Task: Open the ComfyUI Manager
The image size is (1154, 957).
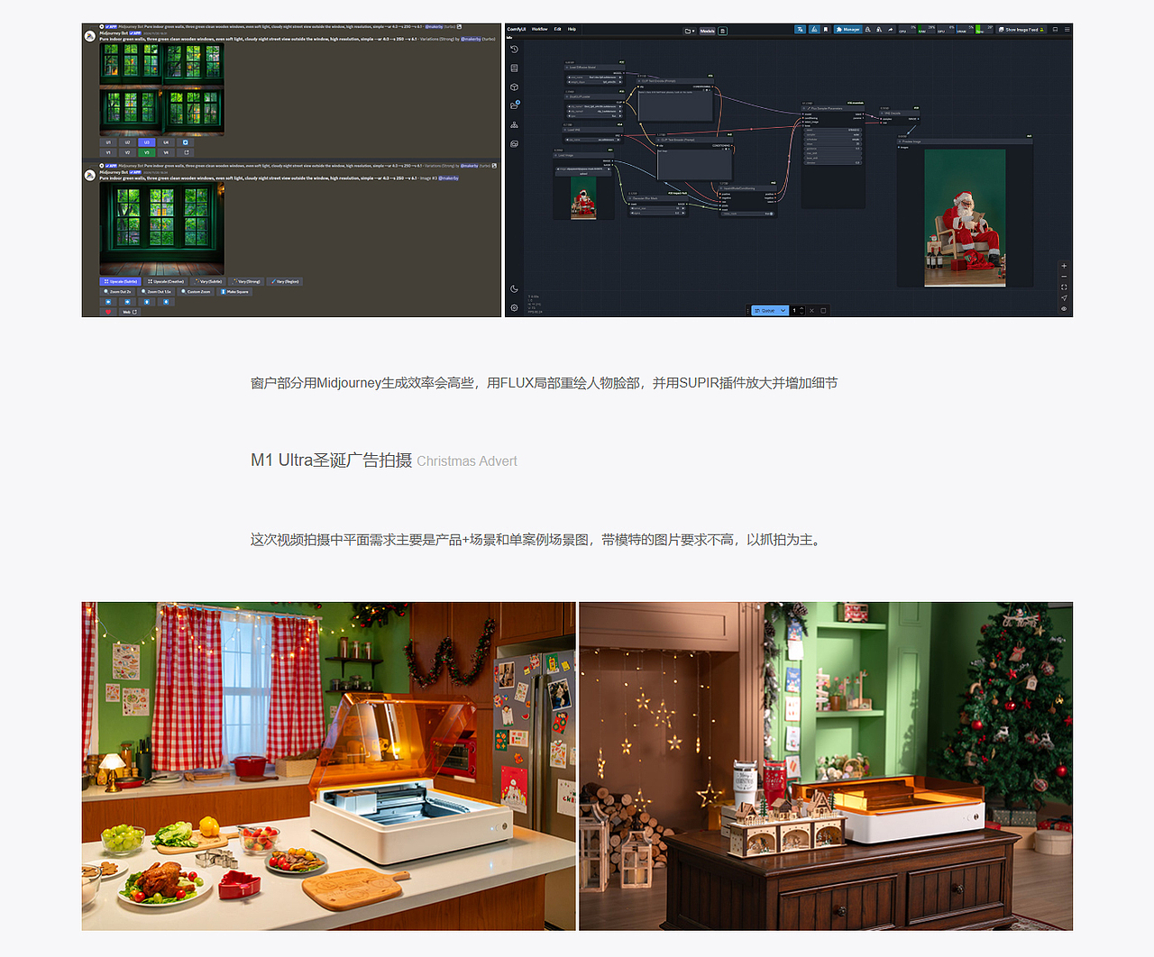Action: tap(847, 30)
